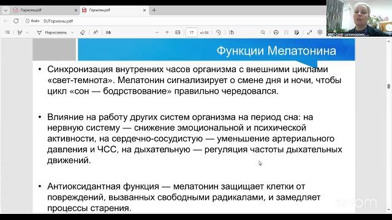
Task: Open a new browser tab
Action: [154, 10]
